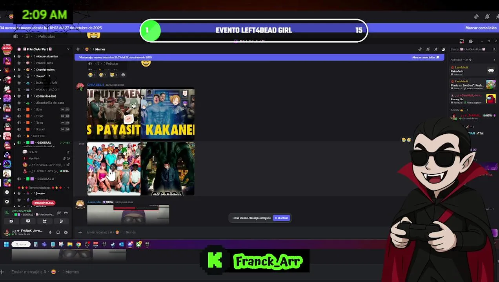Open the Discord help icon
The image size is (499, 282).
point(471,41)
